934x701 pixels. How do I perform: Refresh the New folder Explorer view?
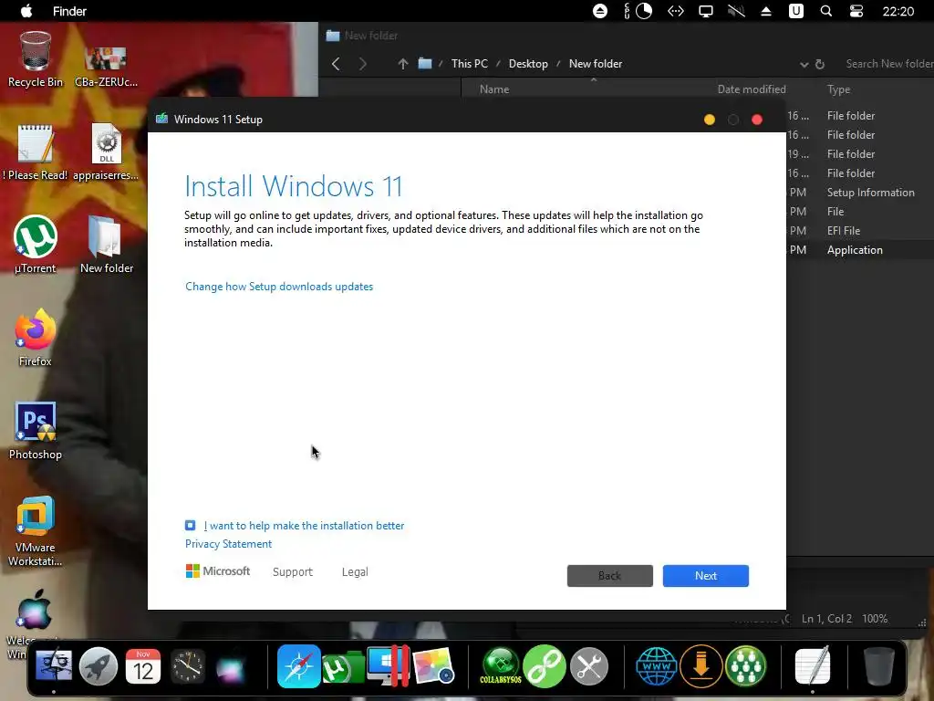click(x=820, y=65)
